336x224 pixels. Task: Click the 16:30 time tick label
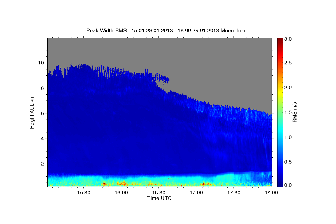[x=159, y=193]
